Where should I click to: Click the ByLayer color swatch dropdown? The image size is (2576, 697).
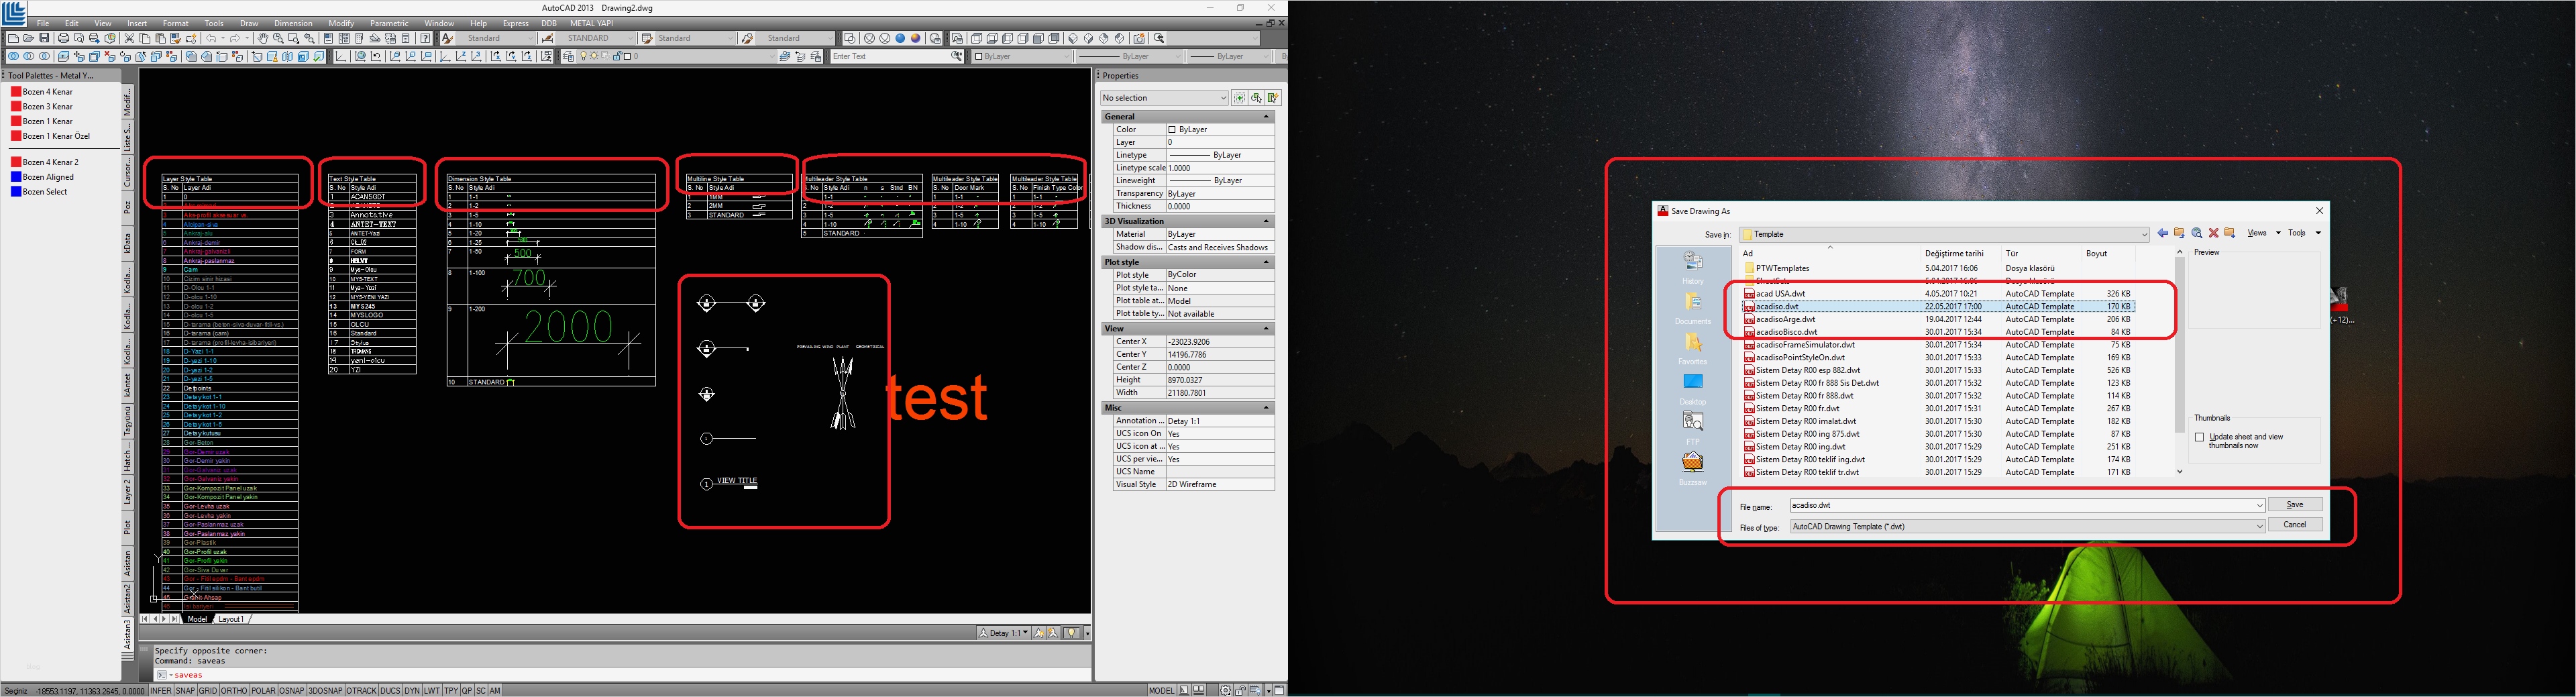click(x=1065, y=57)
